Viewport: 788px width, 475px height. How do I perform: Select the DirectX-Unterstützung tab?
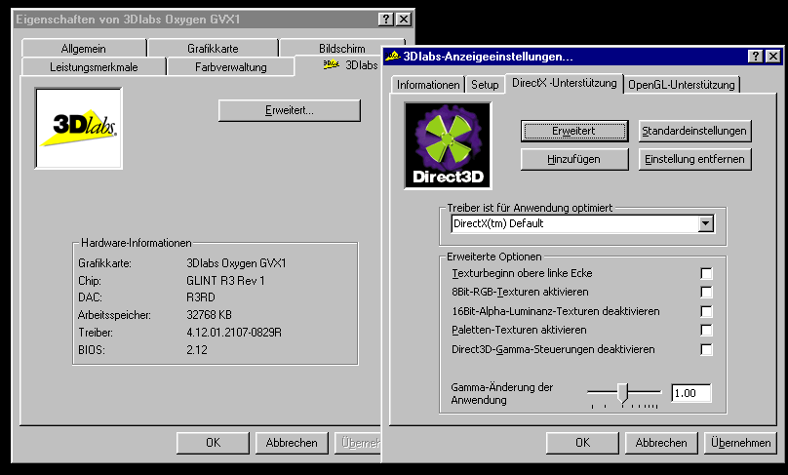coord(565,83)
